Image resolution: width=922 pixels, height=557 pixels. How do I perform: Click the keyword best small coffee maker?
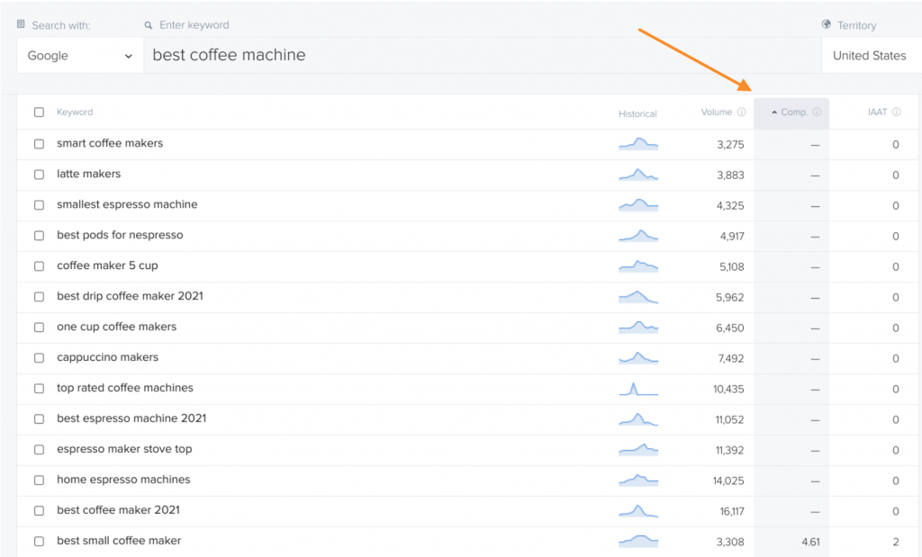coord(119,540)
